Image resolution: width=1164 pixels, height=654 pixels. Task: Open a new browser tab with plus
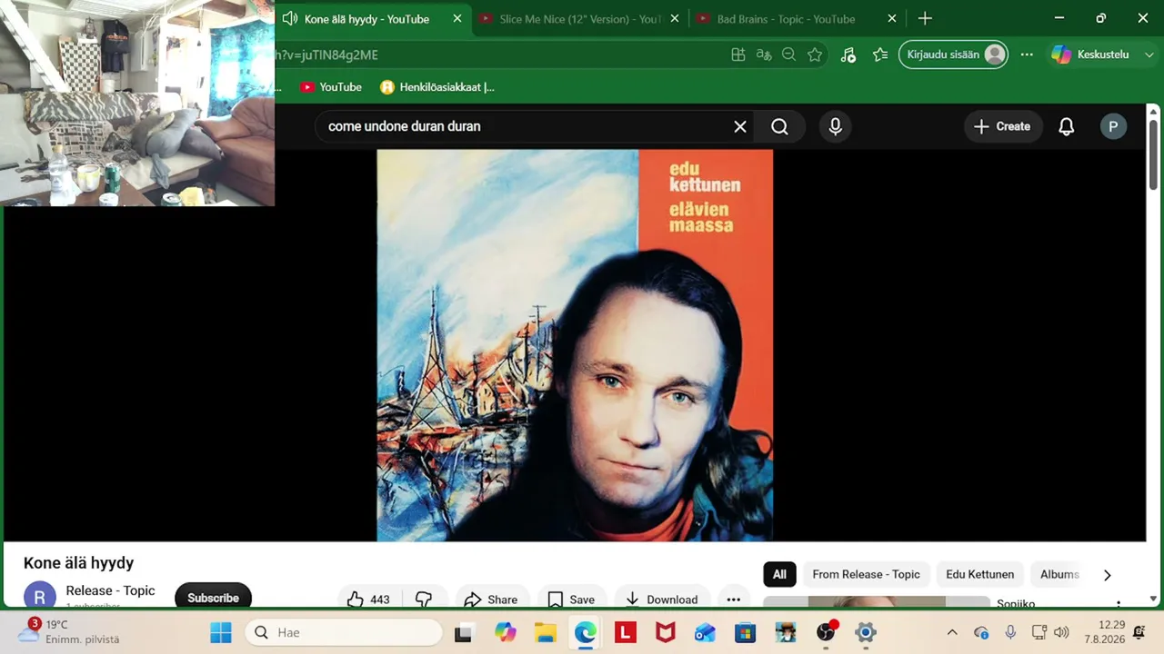[925, 18]
